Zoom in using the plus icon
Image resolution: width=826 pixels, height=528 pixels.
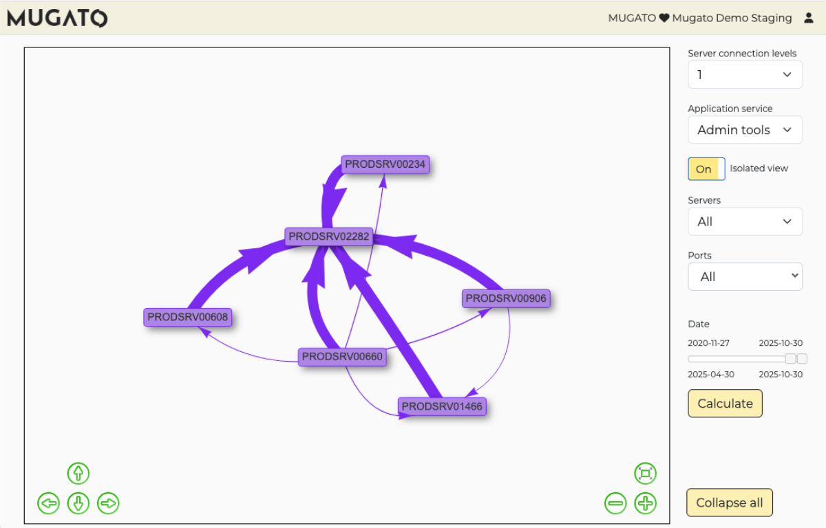tap(645, 503)
